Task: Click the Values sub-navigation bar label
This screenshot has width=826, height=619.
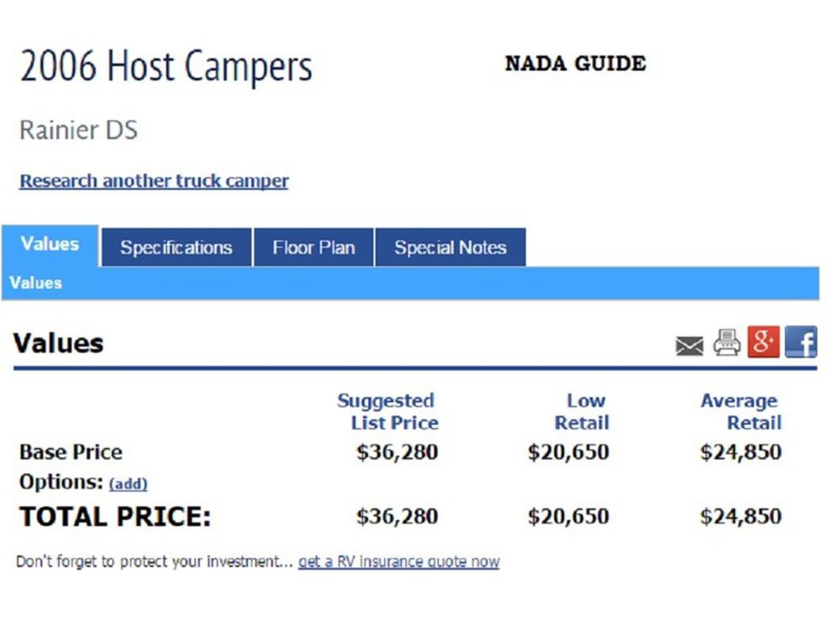Action: tap(35, 283)
